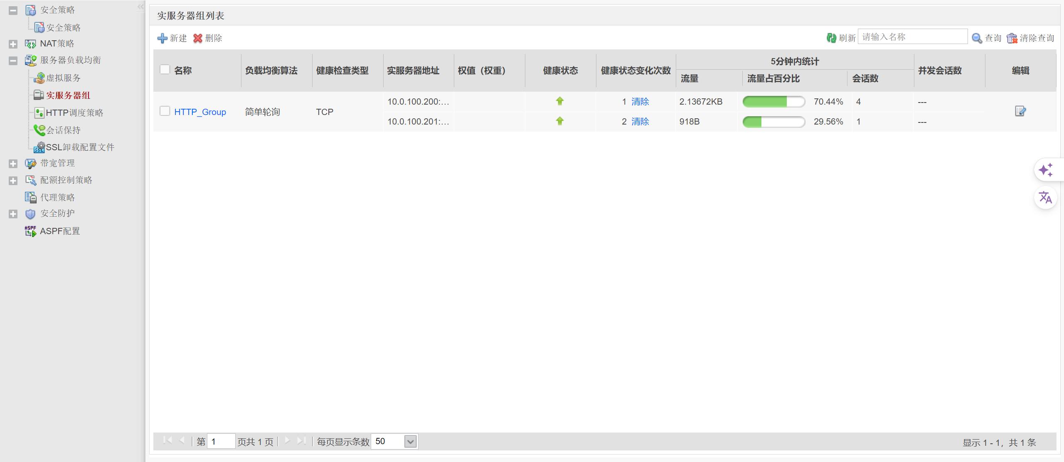Click the edit icon for HTTP_Group row
This screenshot has width=1064, height=462.
coord(1020,111)
